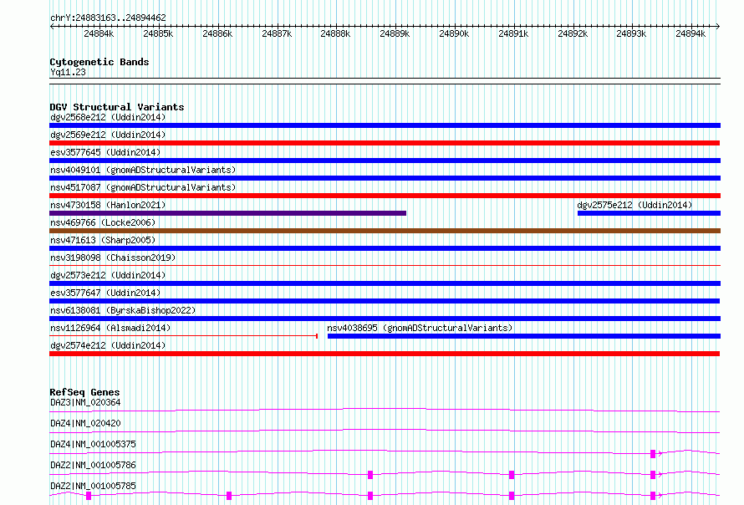Viewport: 744px width, 505px height.
Task: Click the 24892k tick on the ruler
Action: coord(573,33)
